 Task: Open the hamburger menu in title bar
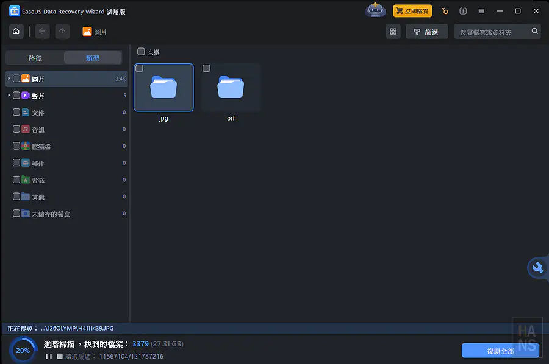(x=481, y=11)
